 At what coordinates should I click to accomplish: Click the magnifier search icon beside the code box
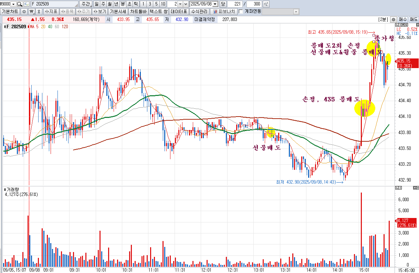coord(19,4)
